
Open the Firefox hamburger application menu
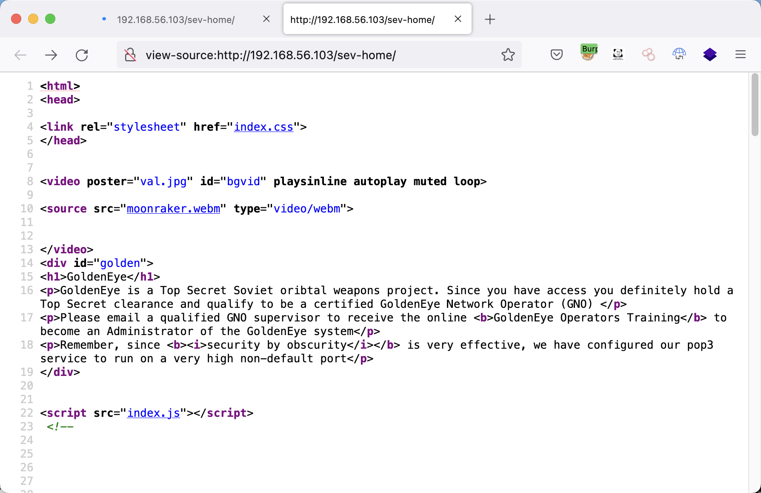click(740, 54)
